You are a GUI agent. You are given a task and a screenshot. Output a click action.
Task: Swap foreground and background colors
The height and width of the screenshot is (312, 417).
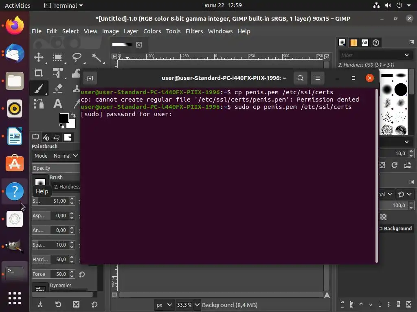pyautogui.click(x=73, y=115)
